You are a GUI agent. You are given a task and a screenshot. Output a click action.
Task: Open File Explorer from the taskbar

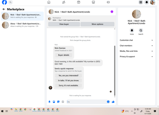pyautogui.click(x=16, y=109)
